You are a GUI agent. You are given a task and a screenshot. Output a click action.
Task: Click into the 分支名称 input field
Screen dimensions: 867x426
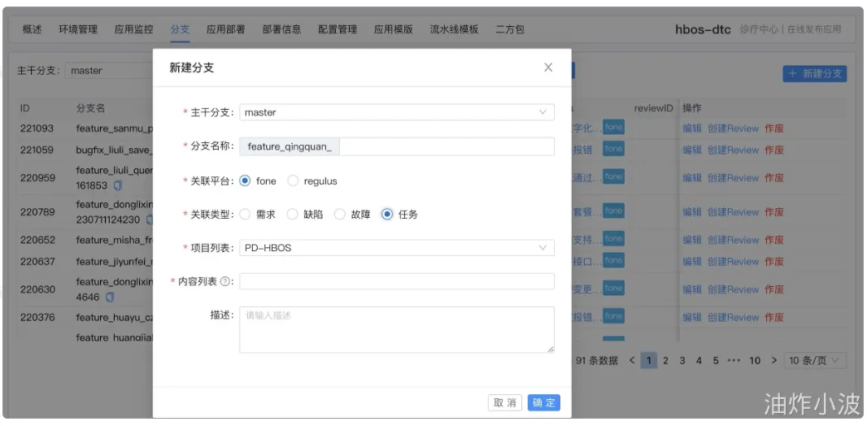click(447, 146)
